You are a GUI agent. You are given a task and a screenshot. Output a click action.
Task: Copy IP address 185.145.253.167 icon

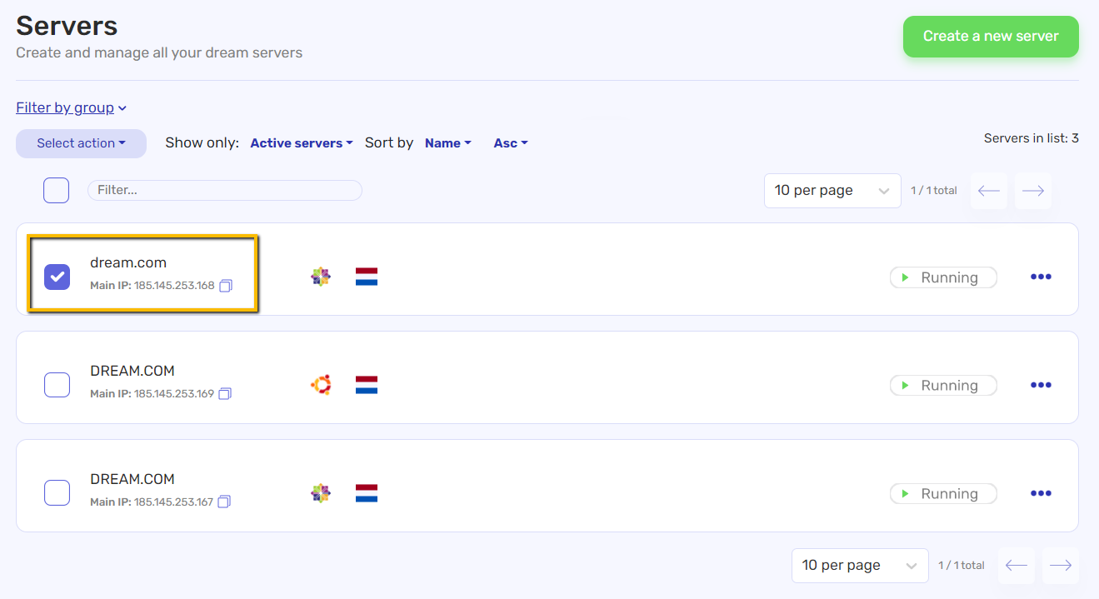(x=224, y=502)
